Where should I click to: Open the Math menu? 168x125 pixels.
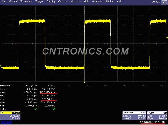click(87, 2)
